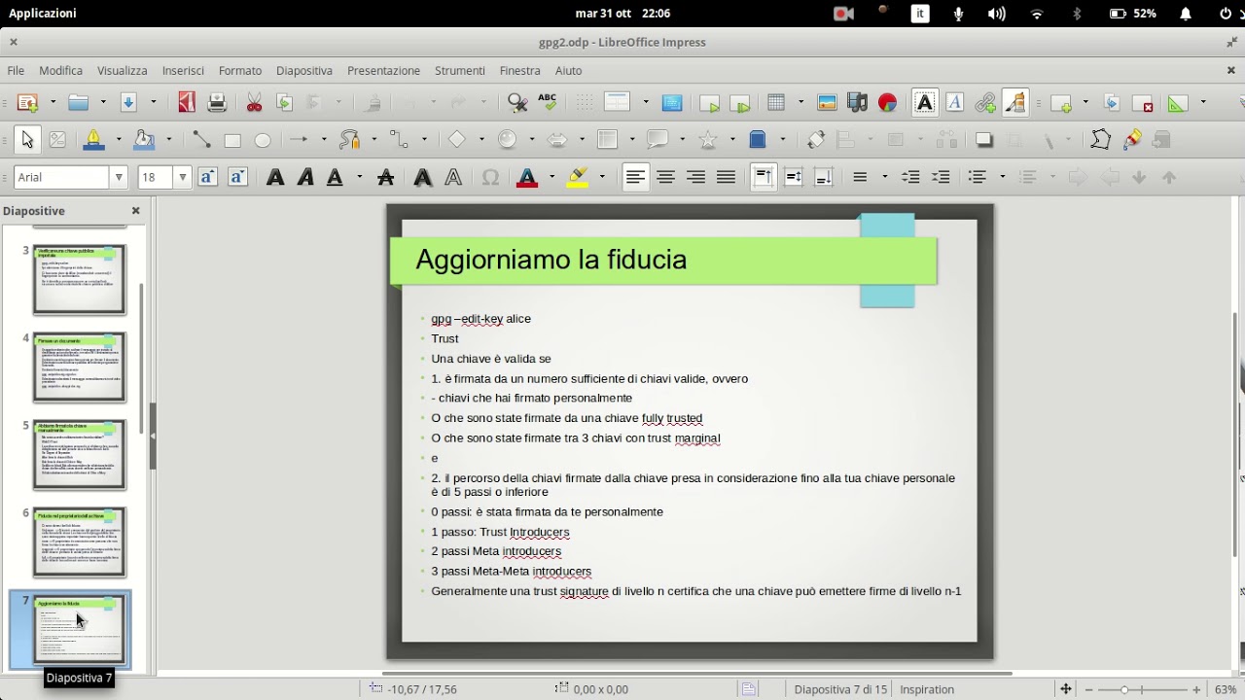
Task: Start slideshow from first slide
Action: [710, 102]
